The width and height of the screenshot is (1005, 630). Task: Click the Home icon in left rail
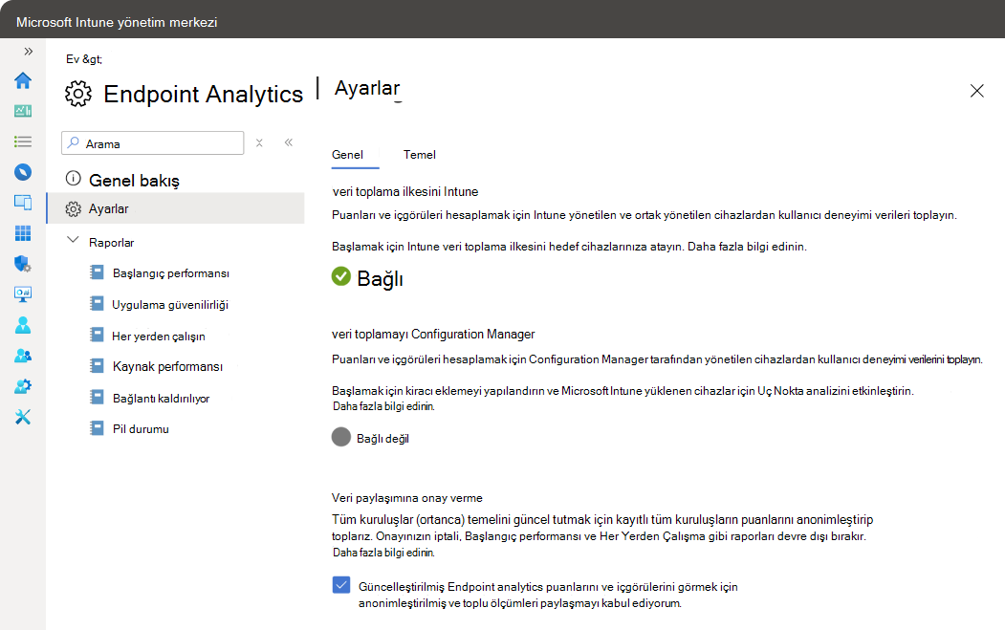[23, 80]
